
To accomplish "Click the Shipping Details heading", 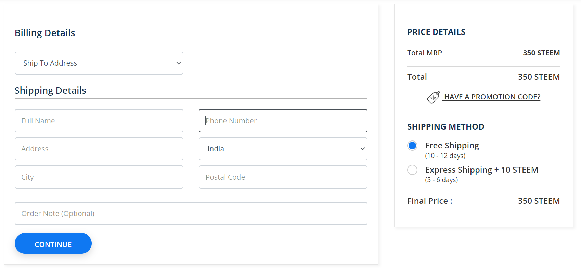I will coord(50,91).
